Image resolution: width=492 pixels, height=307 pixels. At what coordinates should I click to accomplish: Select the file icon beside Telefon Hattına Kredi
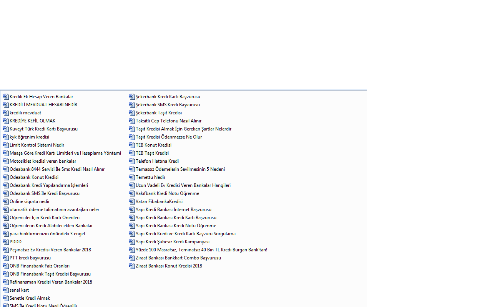(x=132, y=161)
